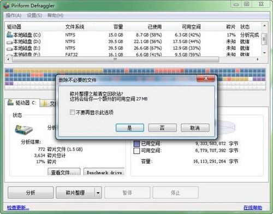Check the 不要再显示此选项 checkbox

pos(72,112)
